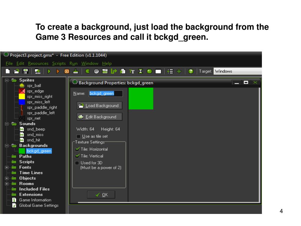
Task: Select spr_paddle_left in the tree
Action: (x=41, y=113)
